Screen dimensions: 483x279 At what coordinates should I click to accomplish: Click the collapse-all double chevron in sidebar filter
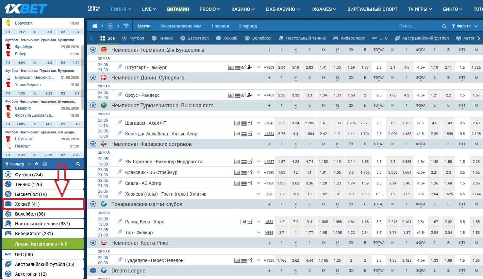[x=36, y=164]
